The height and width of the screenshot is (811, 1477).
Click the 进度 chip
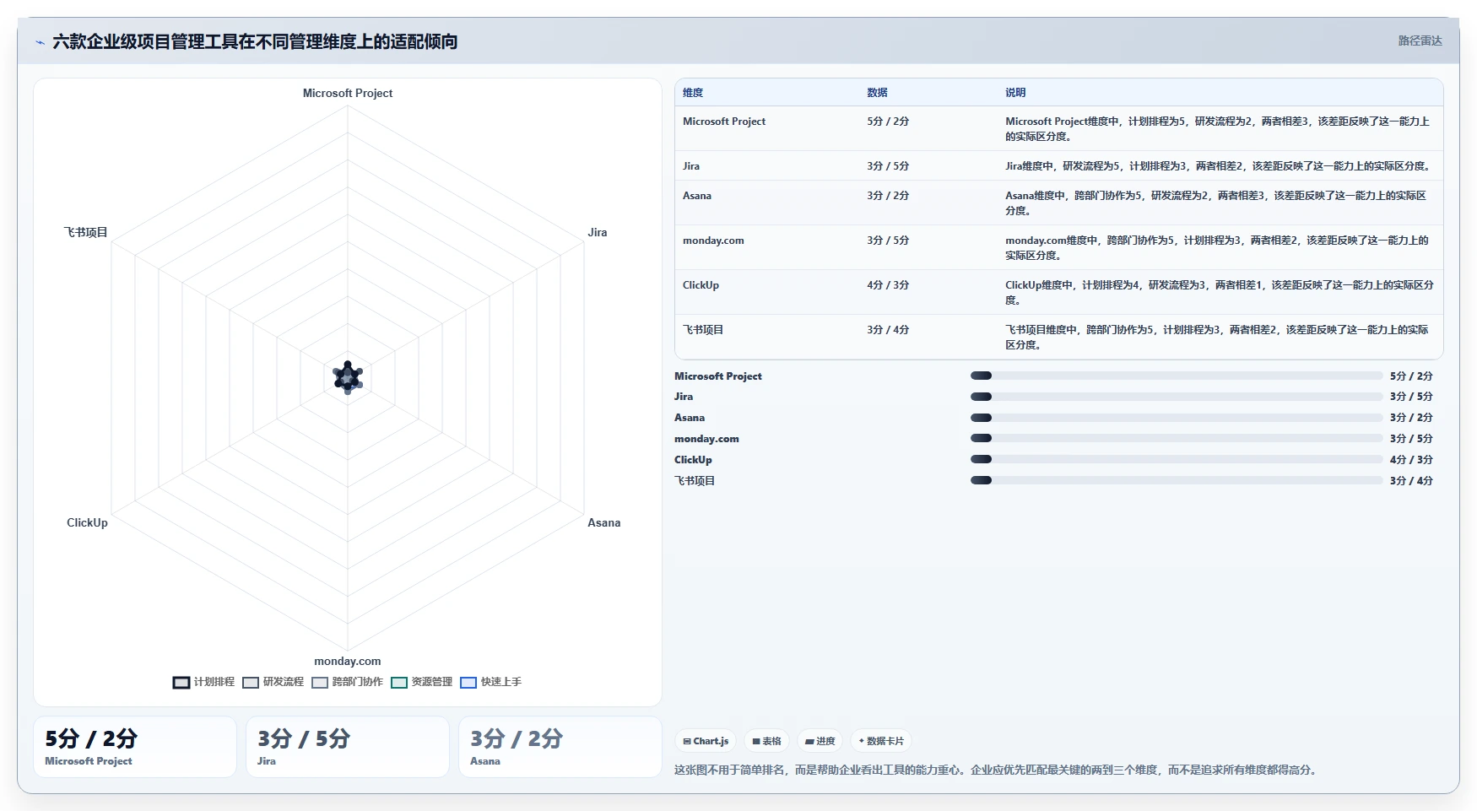point(820,741)
